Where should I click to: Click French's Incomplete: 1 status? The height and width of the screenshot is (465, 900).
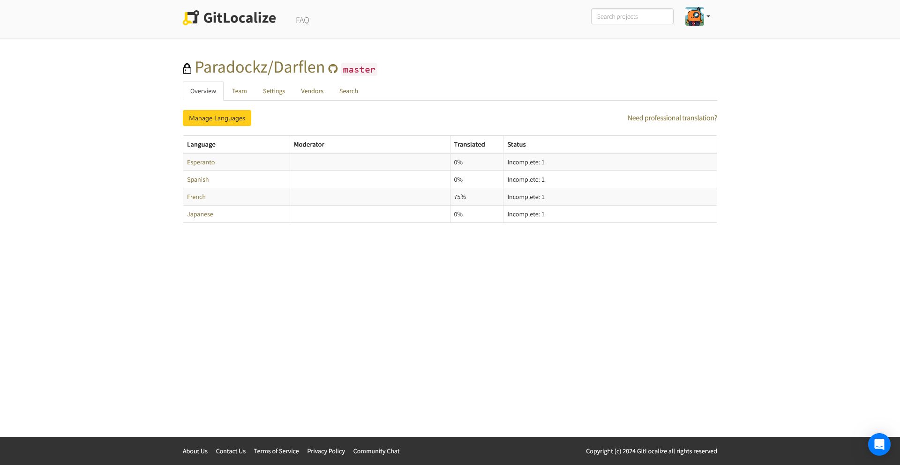tap(526, 197)
